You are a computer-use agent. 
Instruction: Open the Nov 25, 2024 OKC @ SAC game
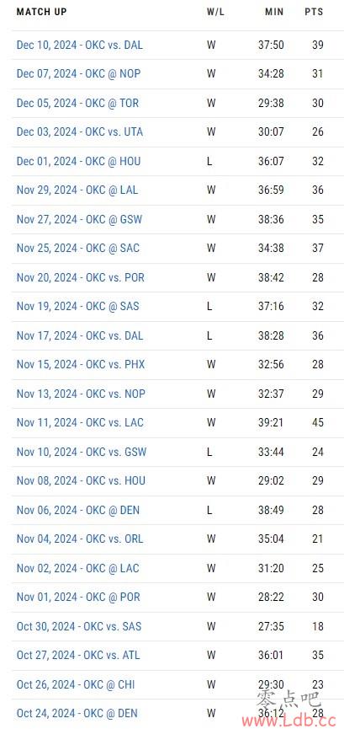pyautogui.click(x=78, y=248)
